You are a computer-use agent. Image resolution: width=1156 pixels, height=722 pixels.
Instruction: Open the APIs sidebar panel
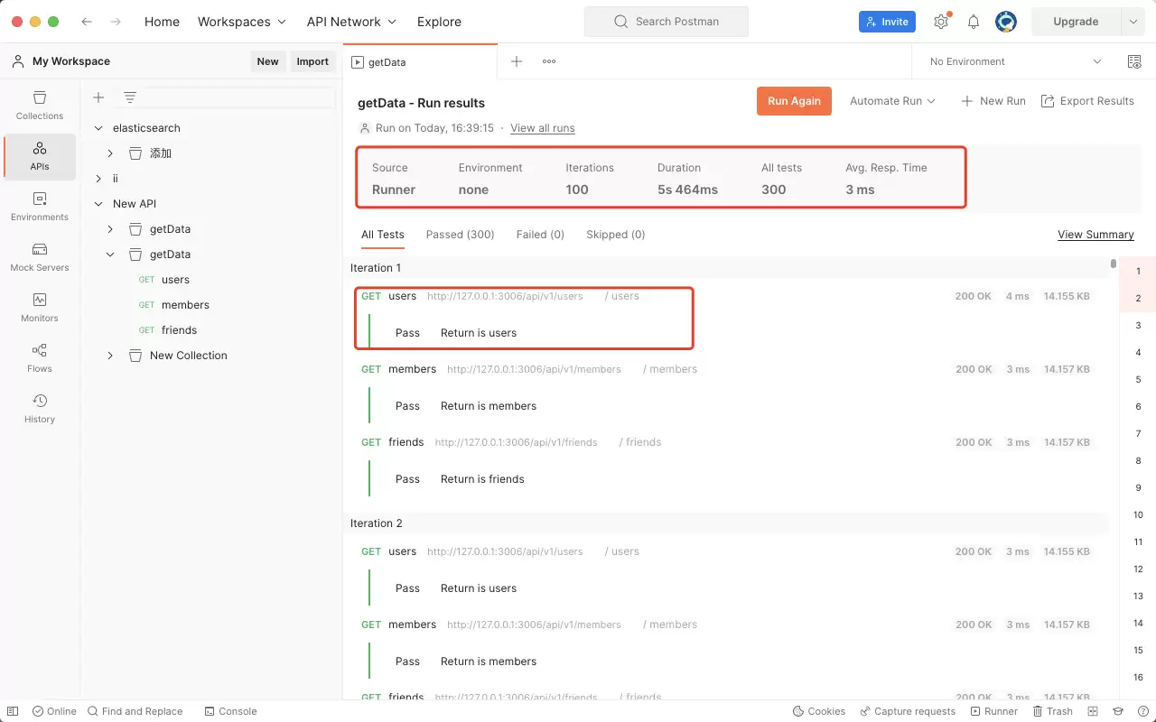[40, 155]
